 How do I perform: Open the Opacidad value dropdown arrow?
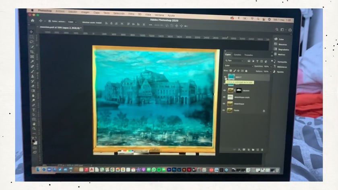(x=271, y=67)
